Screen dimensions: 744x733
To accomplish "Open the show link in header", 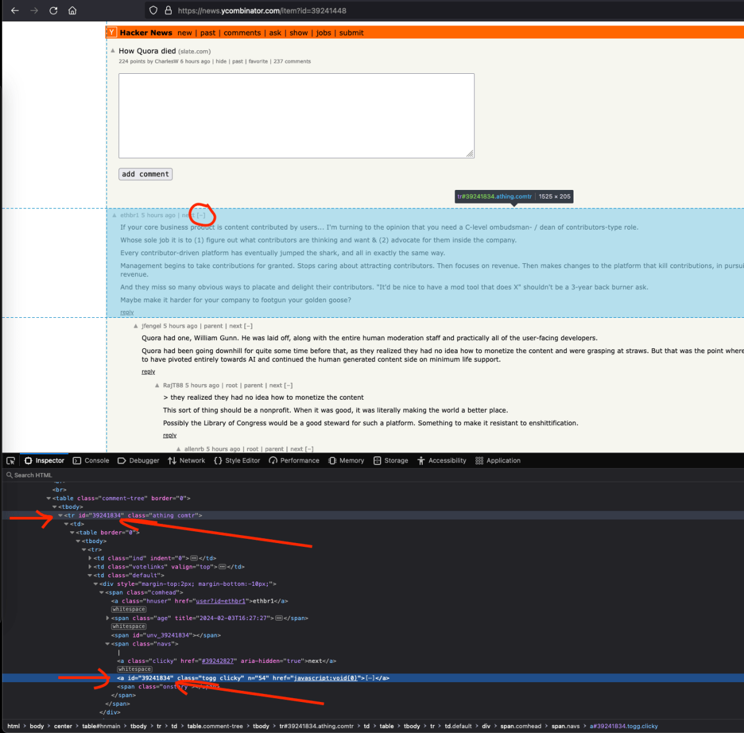I will tap(299, 33).
